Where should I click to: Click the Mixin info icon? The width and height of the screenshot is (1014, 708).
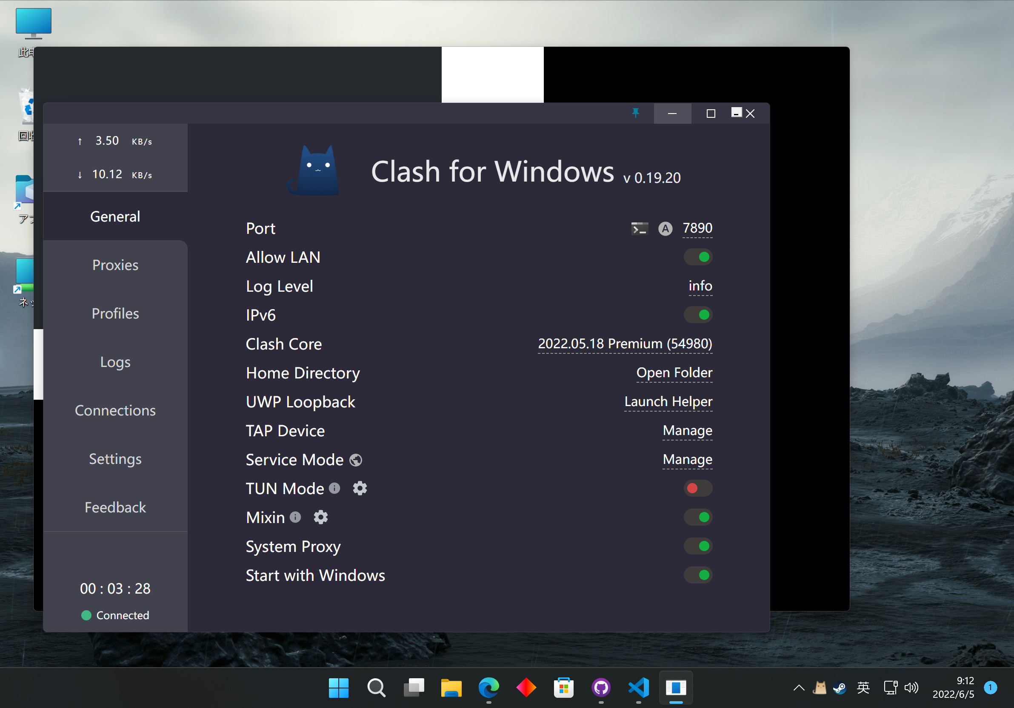[x=295, y=517]
